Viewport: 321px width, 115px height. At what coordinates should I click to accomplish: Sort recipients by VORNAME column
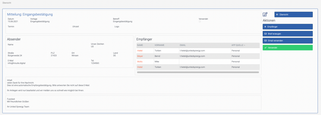160,45
